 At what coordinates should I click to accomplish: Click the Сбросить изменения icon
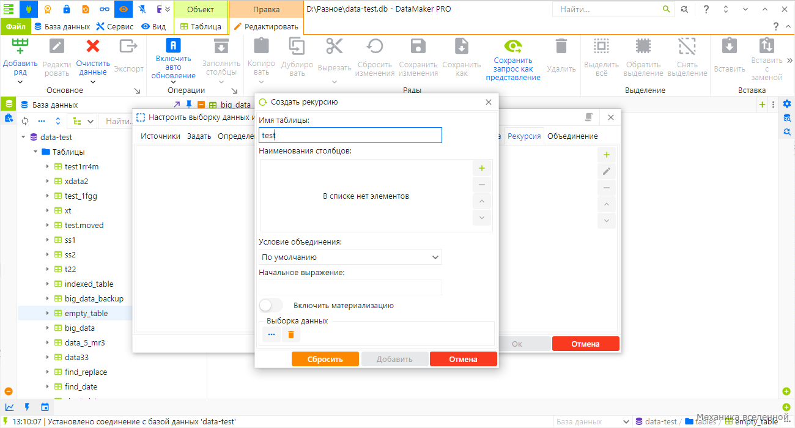point(375,47)
